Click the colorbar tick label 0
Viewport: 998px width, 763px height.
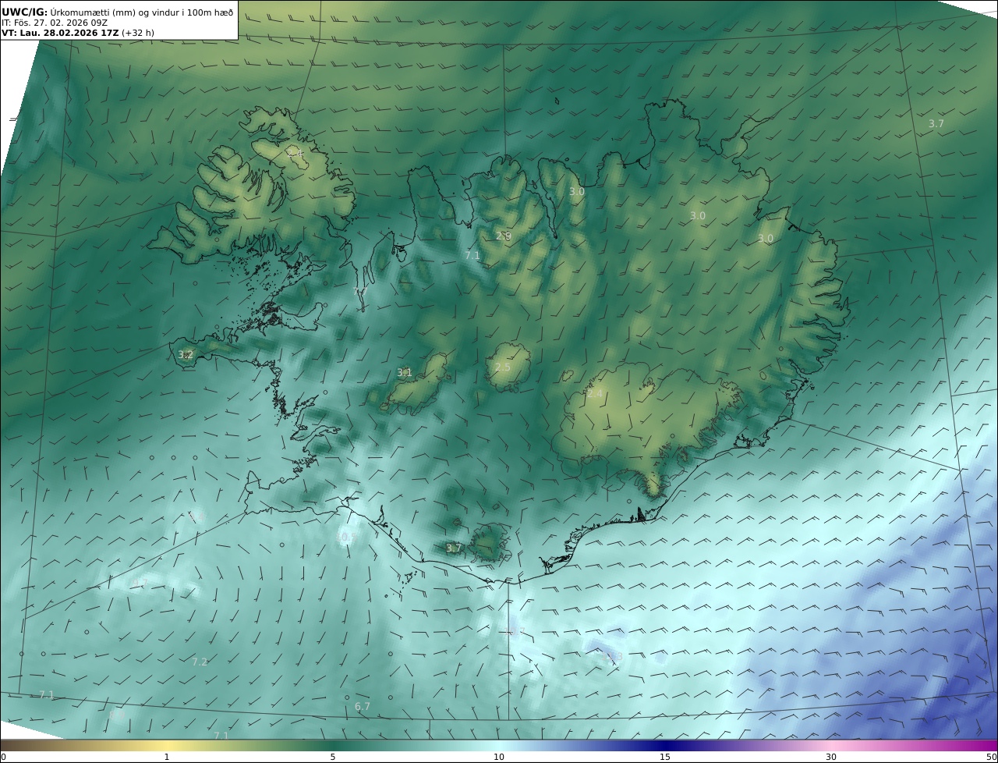click(3, 757)
